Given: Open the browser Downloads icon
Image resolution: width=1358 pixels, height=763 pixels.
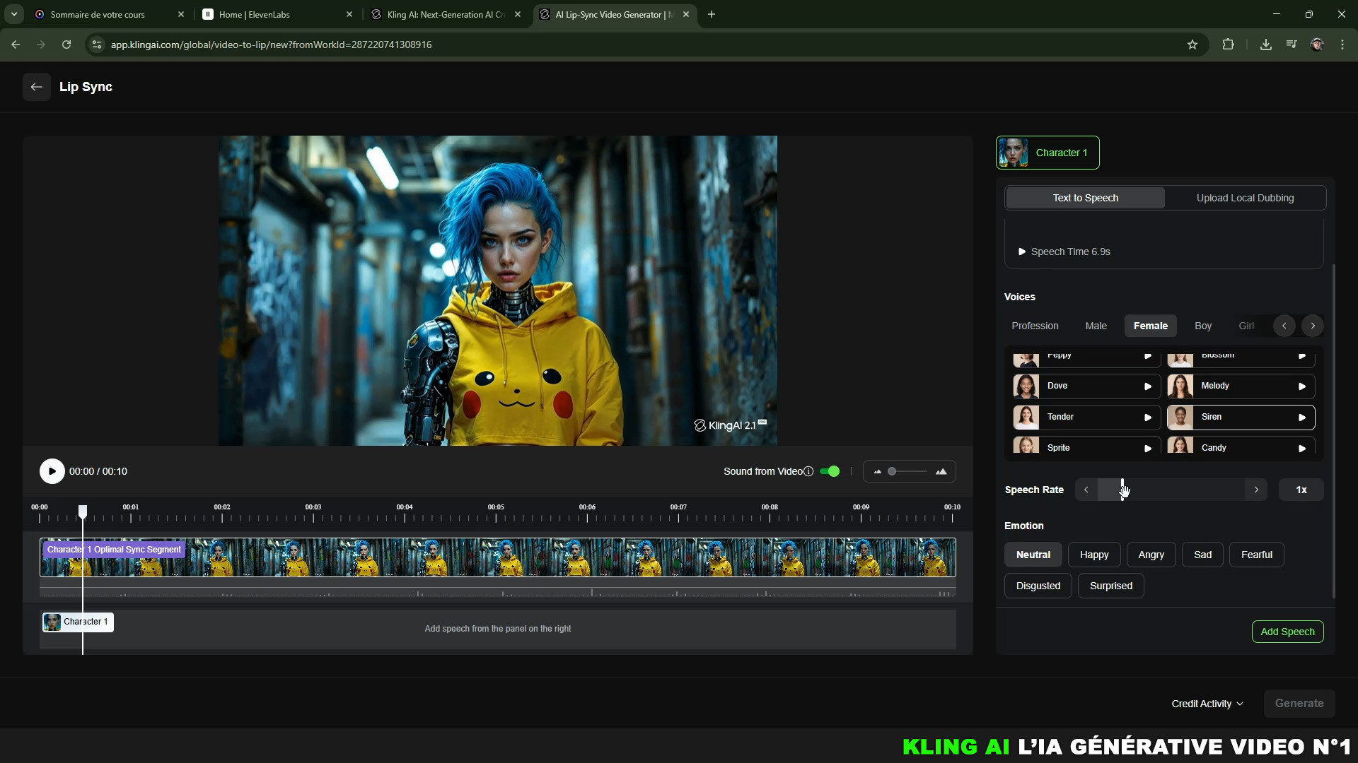Looking at the screenshot, I should (1266, 45).
